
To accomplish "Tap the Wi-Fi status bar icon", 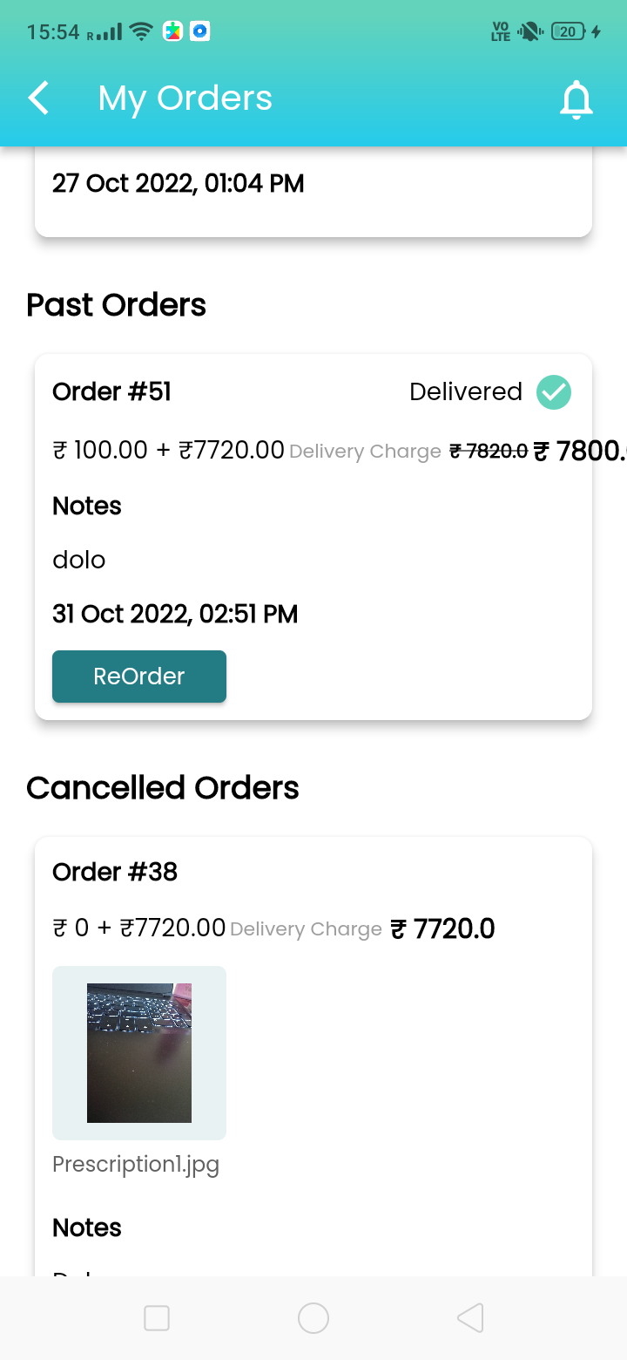I will click(x=140, y=32).
